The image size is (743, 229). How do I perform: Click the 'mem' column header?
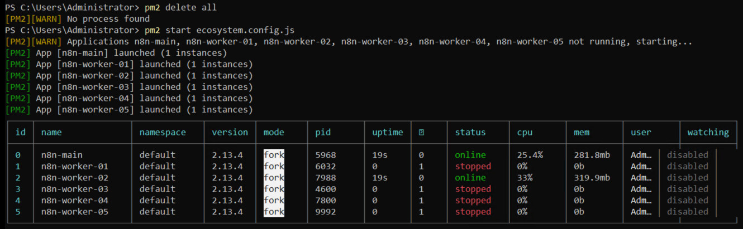point(582,133)
